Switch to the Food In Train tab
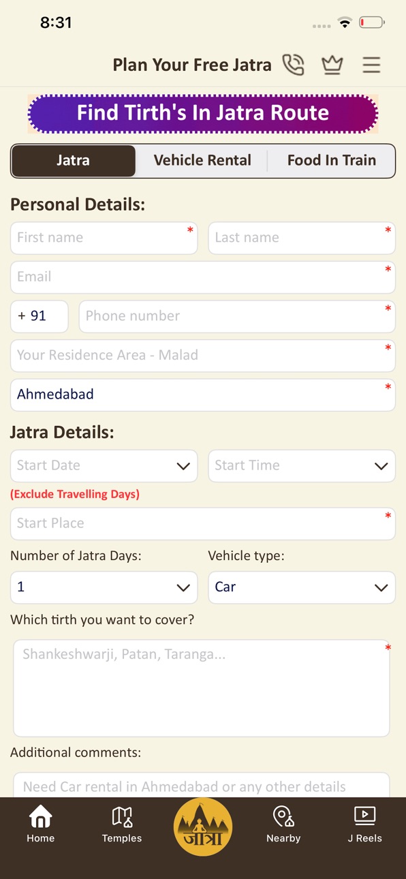Viewport: 406px width, 879px height. pos(332,161)
